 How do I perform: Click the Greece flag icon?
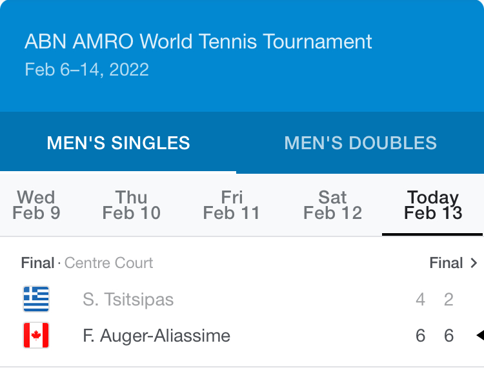[x=36, y=299]
